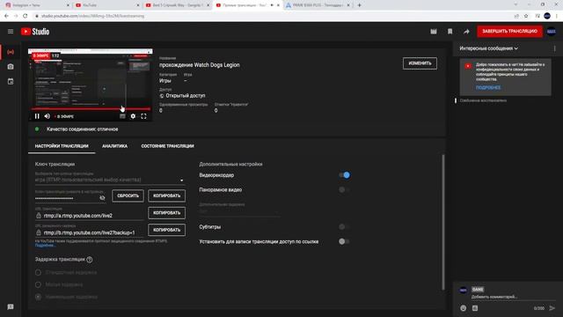Reveal the hidden stream key eye icon
This screenshot has height=317, width=563.
(x=102, y=197)
